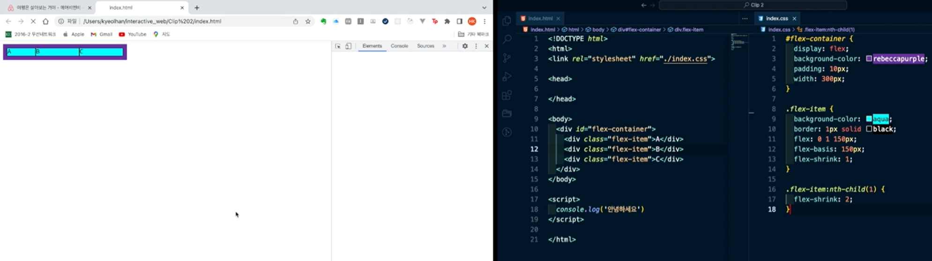The image size is (932, 261).
Task: Open Apple bookmark
Action: click(x=74, y=34)
